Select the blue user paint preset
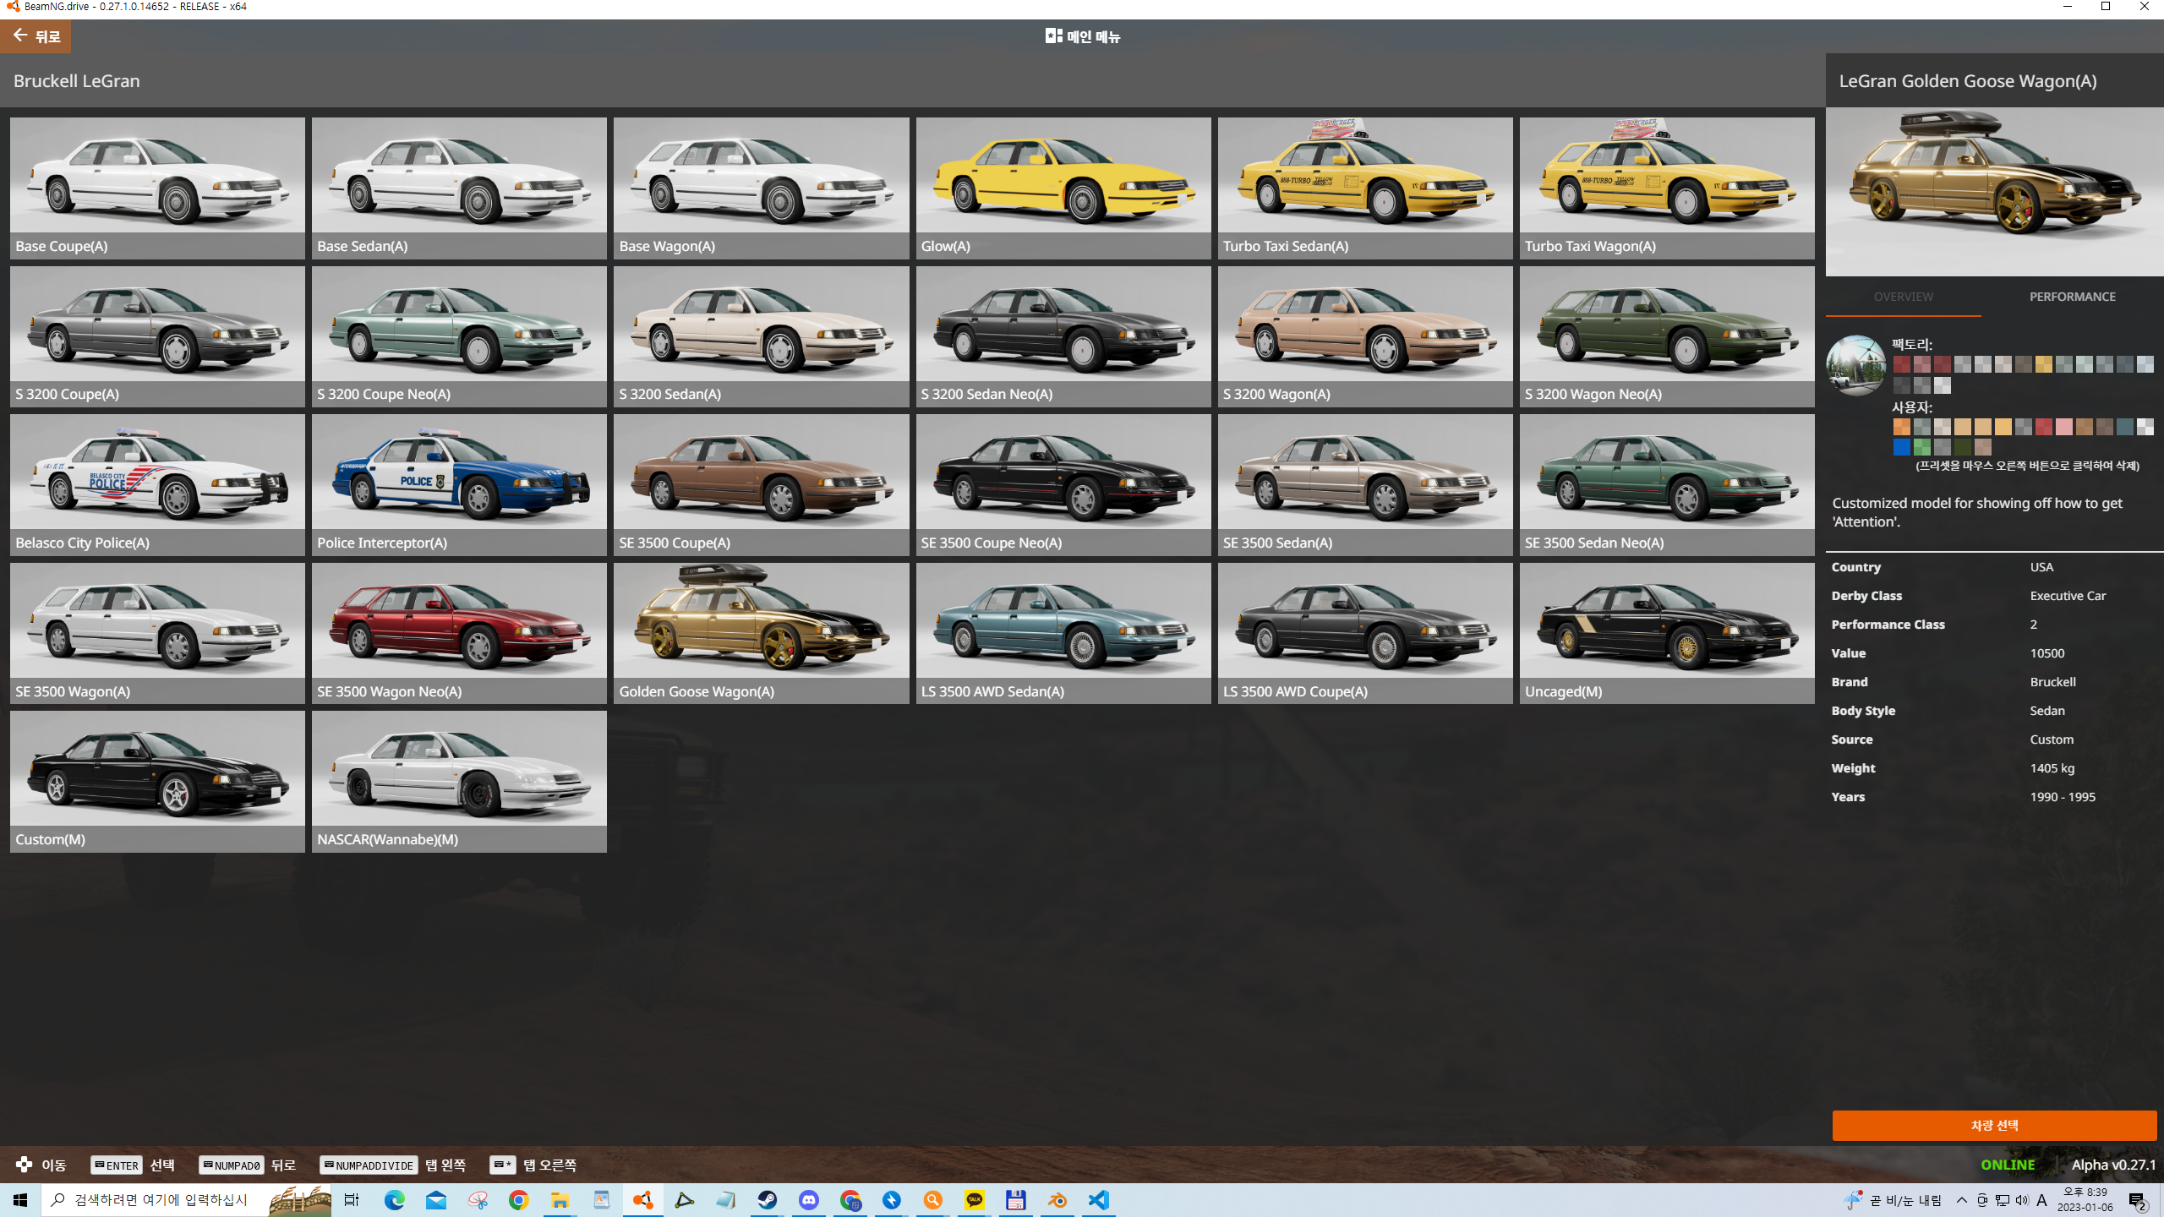Viewport: 2164px width, 1217px height. point(1901,447)
